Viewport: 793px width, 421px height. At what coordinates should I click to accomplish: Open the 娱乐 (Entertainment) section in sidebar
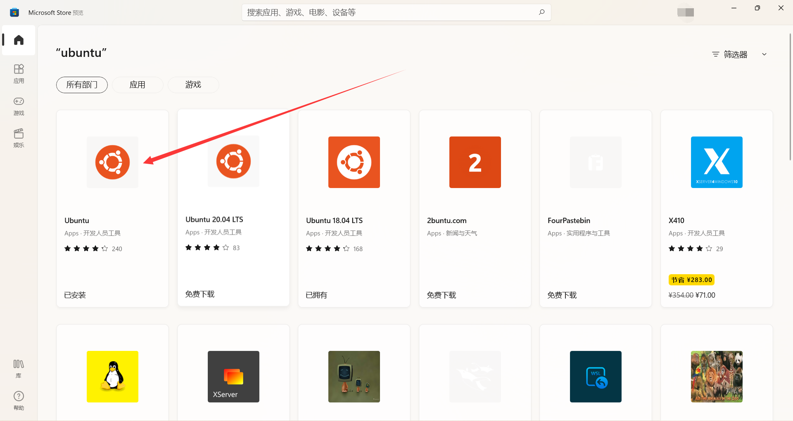tap(19, 138)
